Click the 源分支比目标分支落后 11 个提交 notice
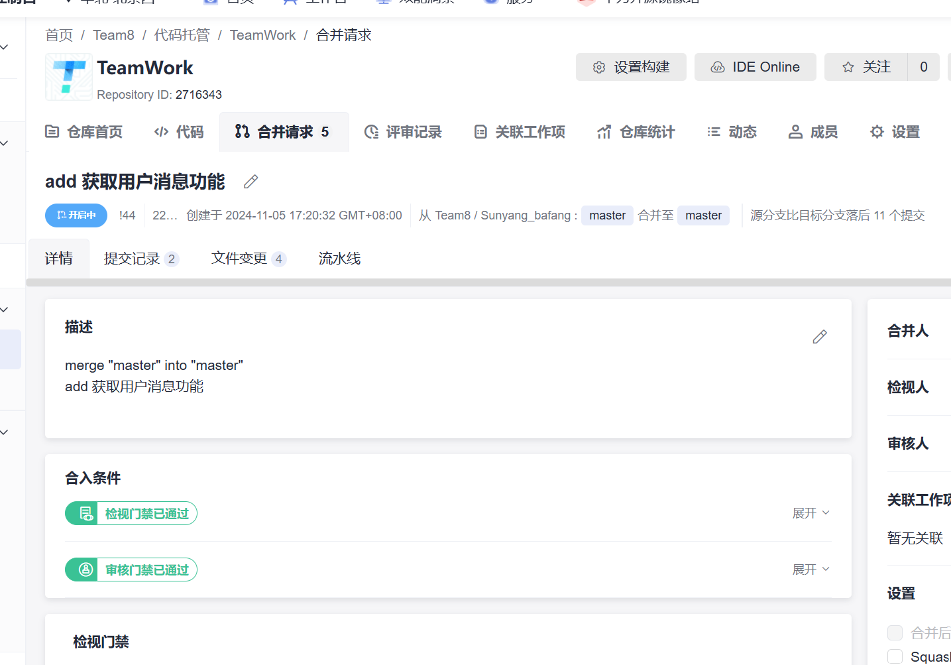 (838, 215)
